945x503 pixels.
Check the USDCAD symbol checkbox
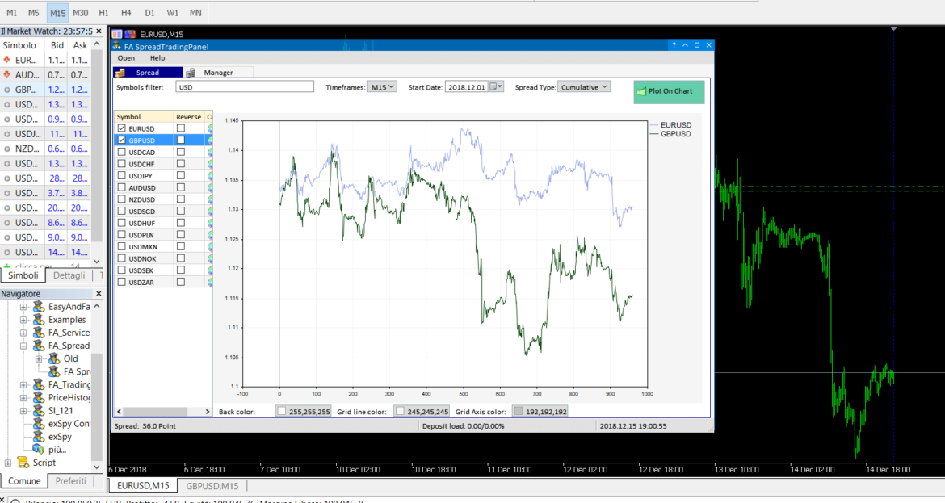tap(122, 152)
